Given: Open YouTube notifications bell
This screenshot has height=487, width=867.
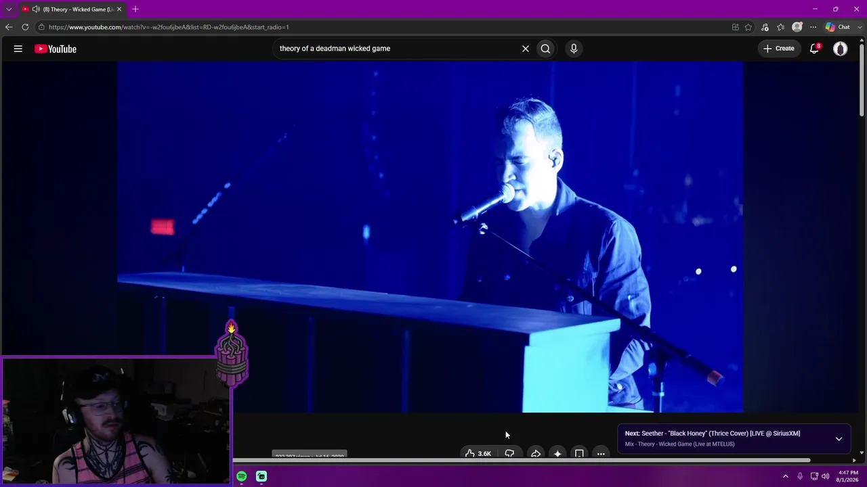Looking at the screenshot, I should [x=815, y=49].
